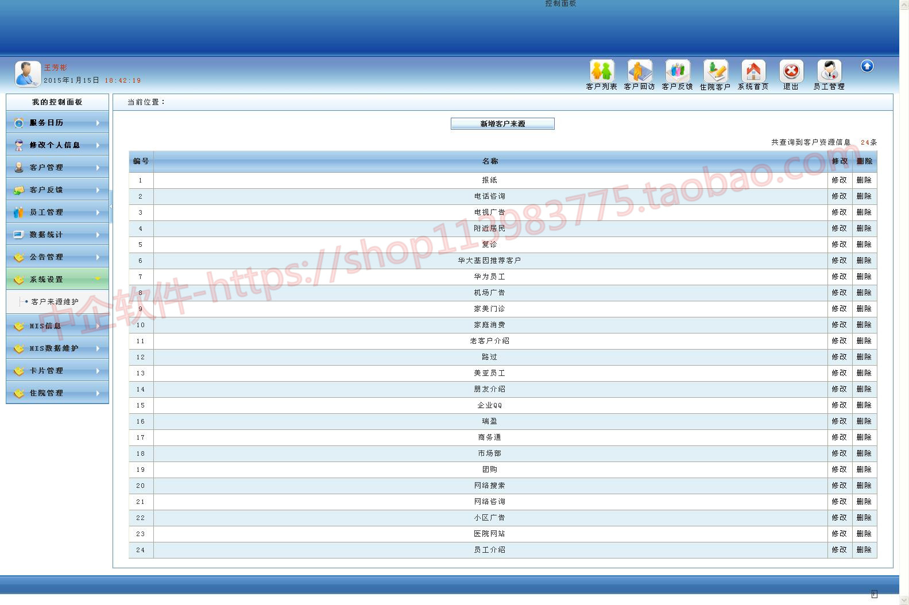Click the 住院管理 sidebar icon

click(19, 393)
